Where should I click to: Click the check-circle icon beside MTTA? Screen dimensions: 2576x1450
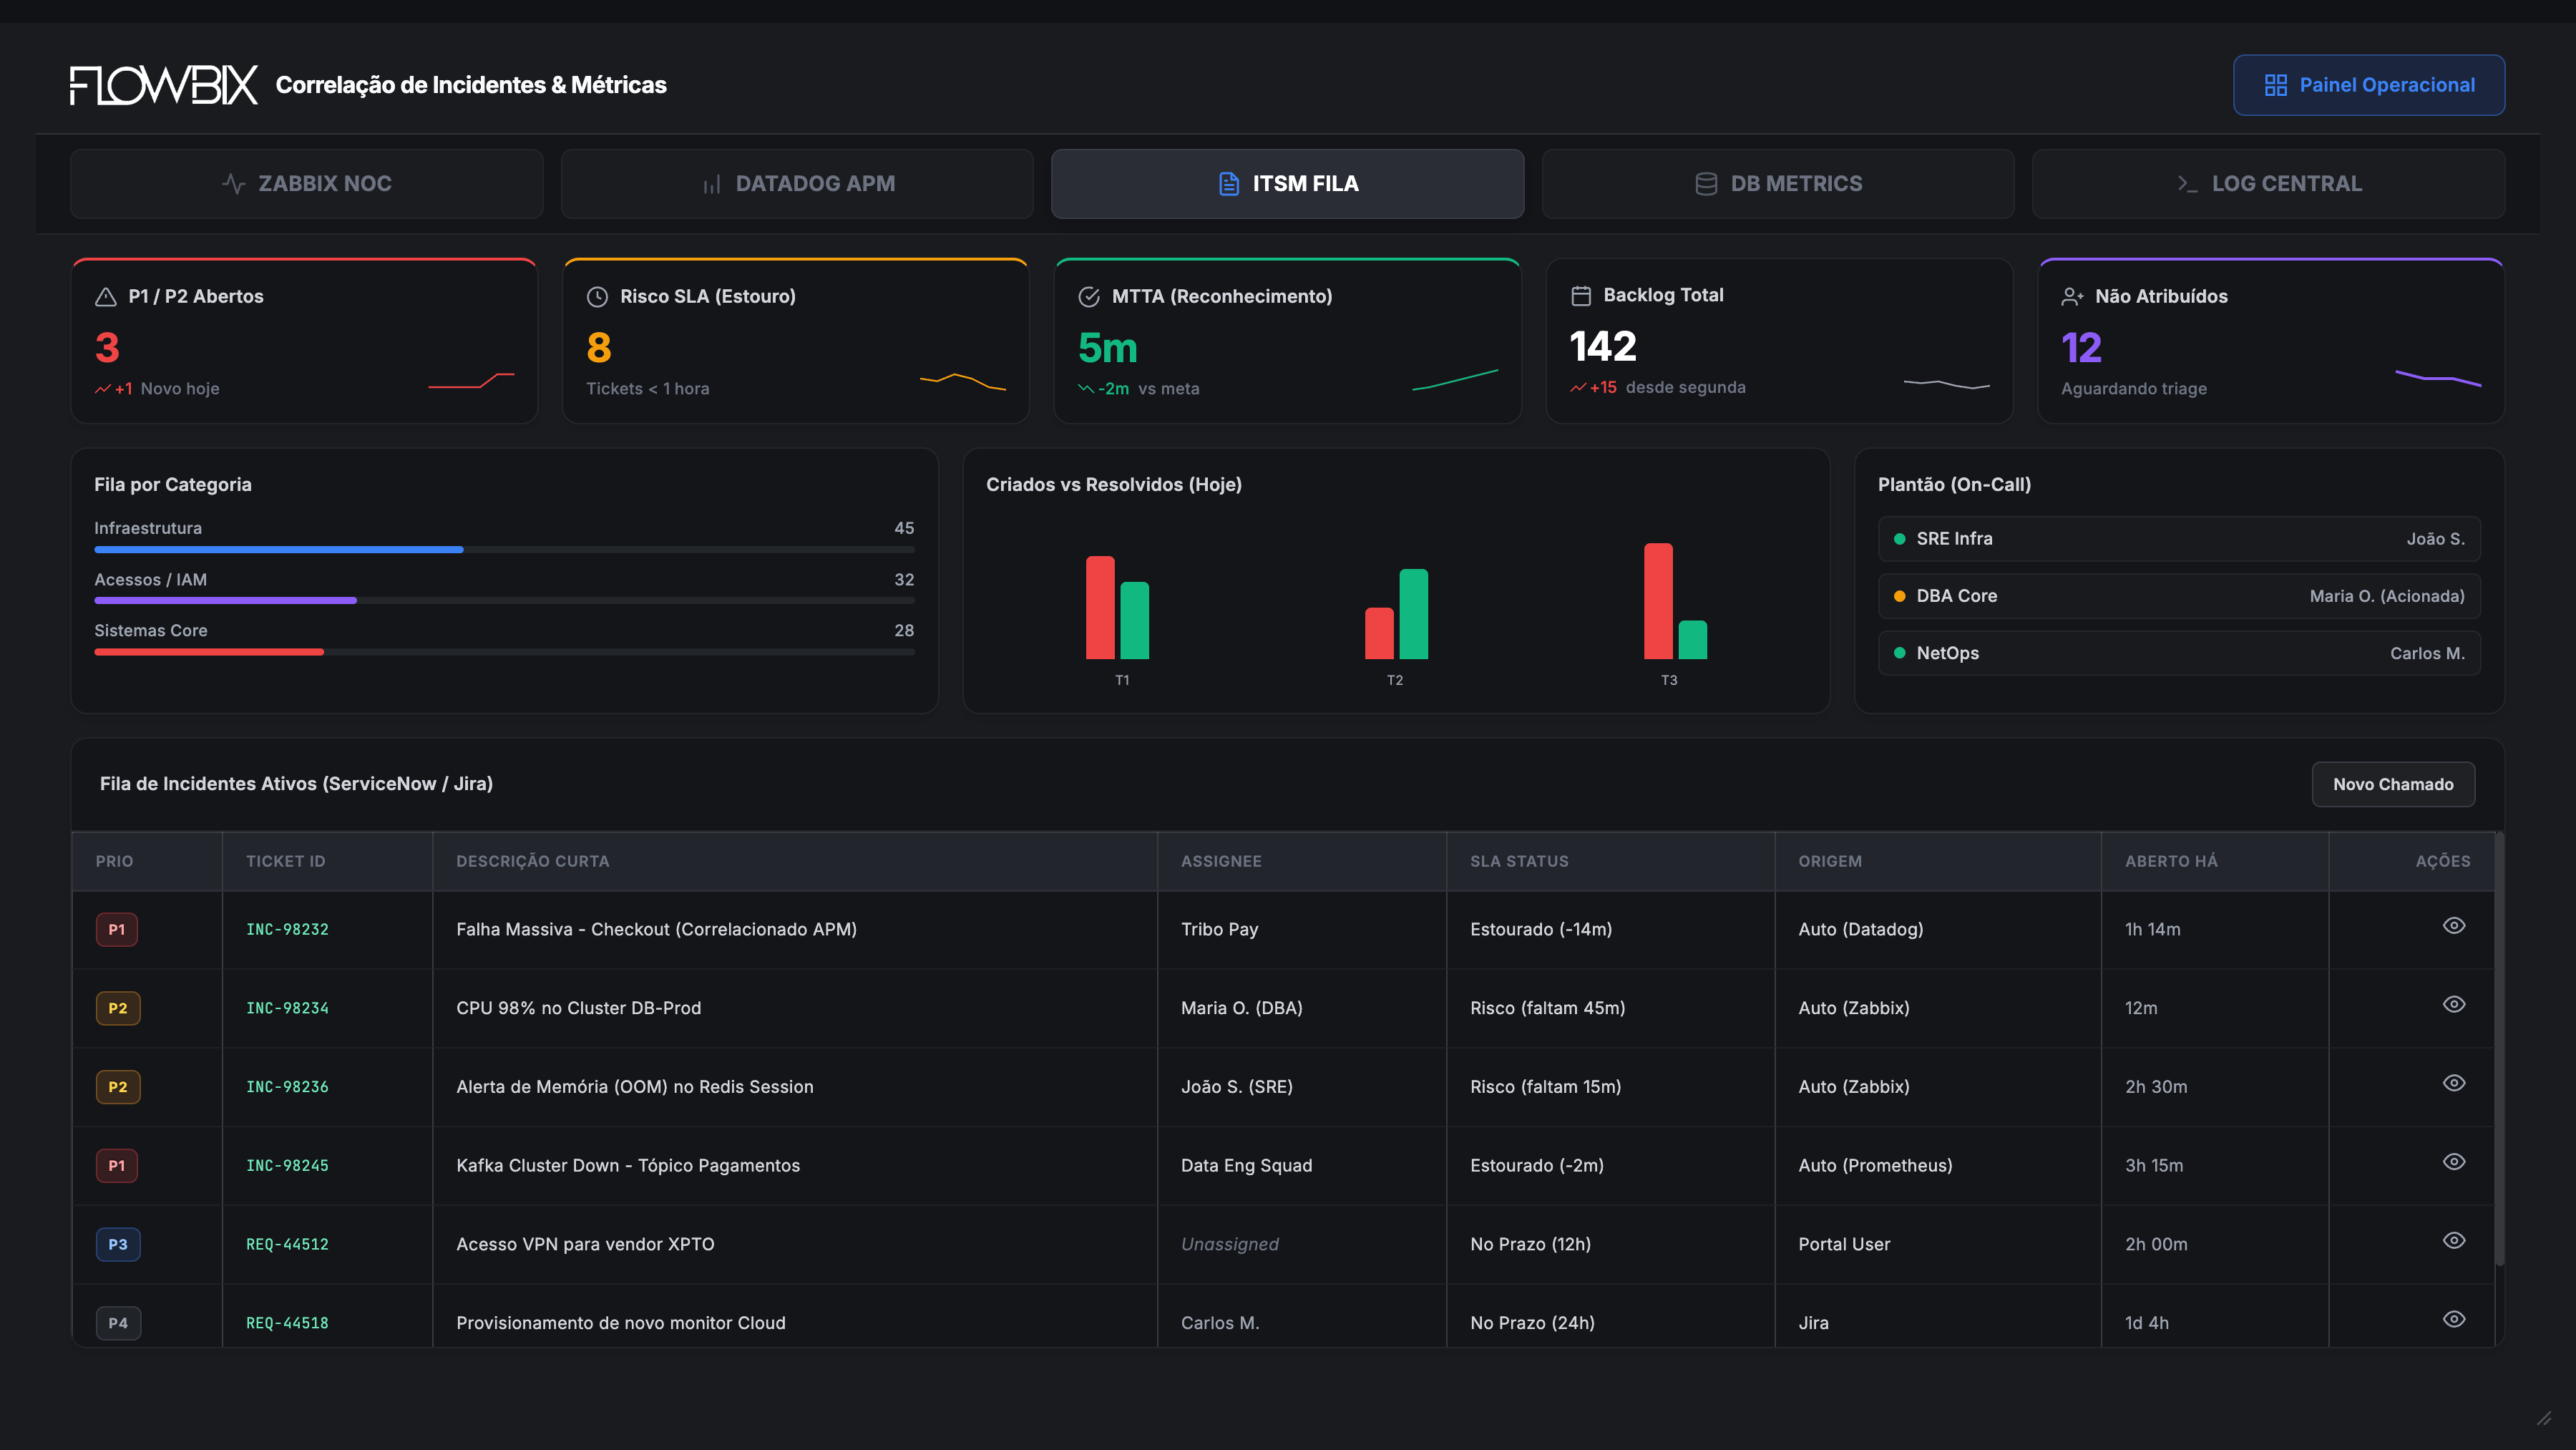1089,297
